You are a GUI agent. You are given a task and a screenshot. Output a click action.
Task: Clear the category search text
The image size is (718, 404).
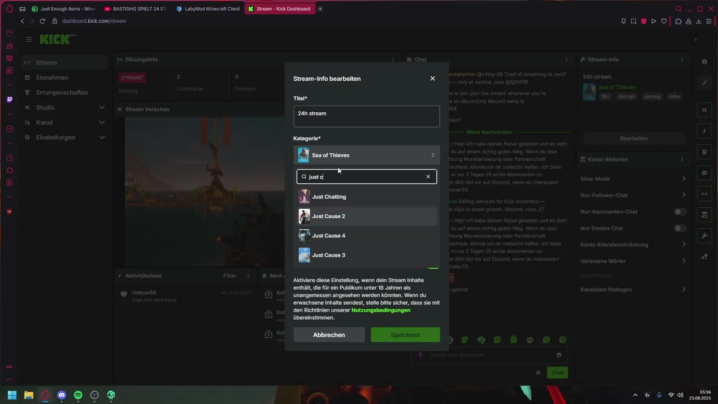(x=428, y=177)
